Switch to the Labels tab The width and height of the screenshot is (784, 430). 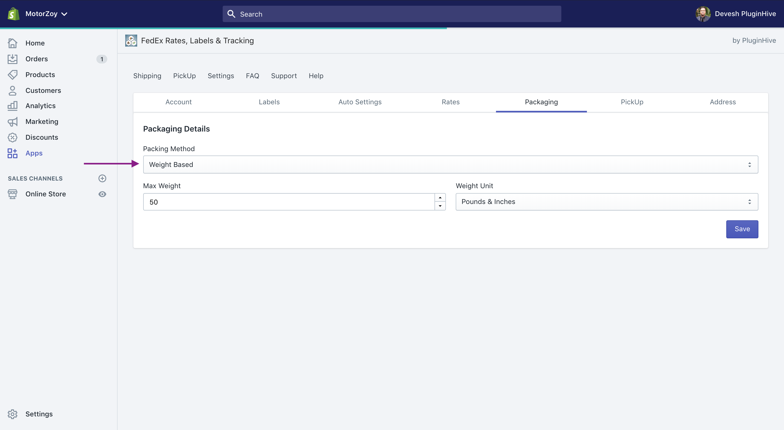[269, 102]
